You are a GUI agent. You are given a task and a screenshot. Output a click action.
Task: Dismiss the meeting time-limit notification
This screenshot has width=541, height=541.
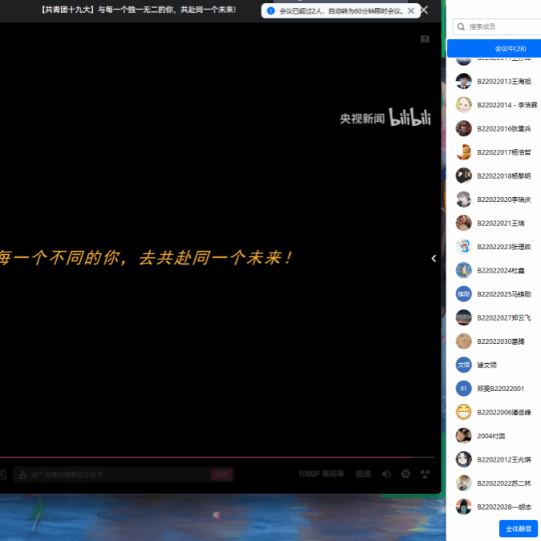coord(411,11)
